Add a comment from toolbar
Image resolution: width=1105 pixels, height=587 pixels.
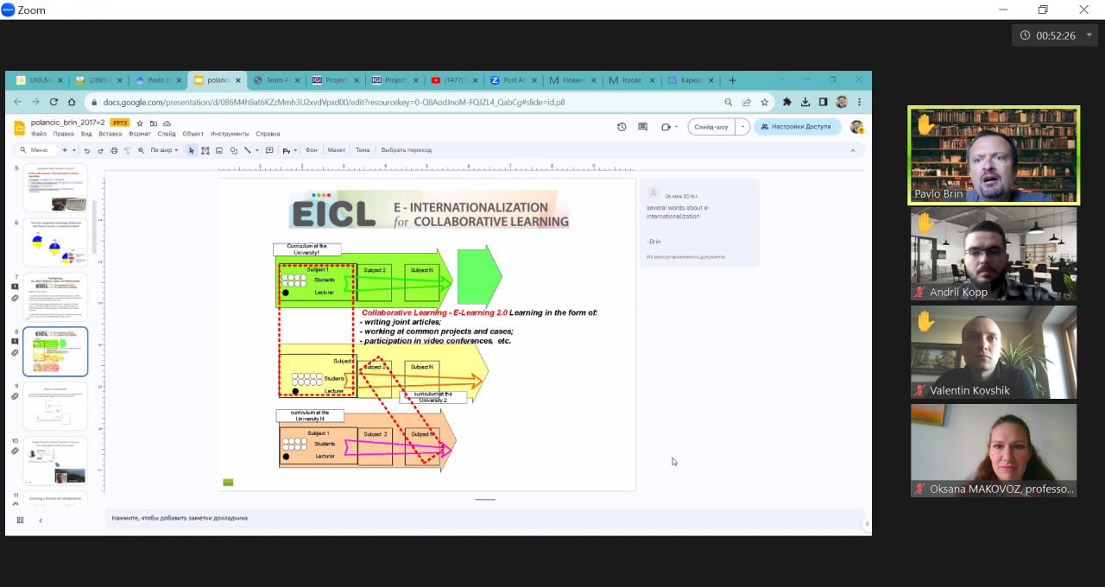[269, 150]
